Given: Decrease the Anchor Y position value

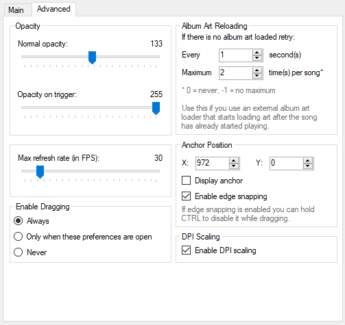Looking at the screenshot, I should point(307,166).
